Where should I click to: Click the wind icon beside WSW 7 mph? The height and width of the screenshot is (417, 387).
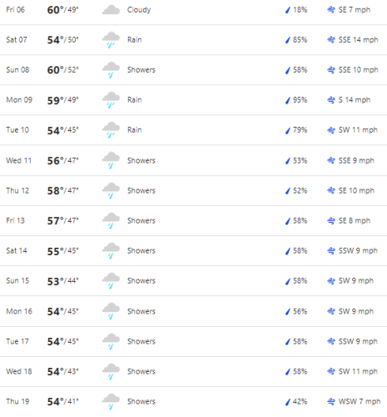coord(331,402)
